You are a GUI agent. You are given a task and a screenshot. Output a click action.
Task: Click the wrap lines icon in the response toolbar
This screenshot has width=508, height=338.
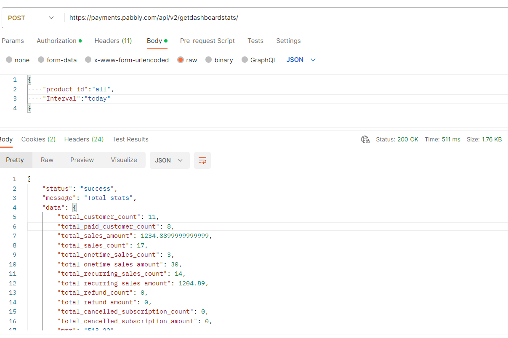coord(202,160)
